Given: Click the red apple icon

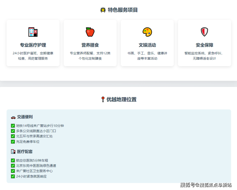Looking at the screenshot, I should tap(90, 32).
